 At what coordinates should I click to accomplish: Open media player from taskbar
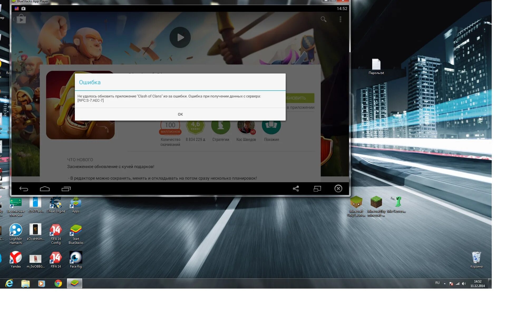coord(42,283)
